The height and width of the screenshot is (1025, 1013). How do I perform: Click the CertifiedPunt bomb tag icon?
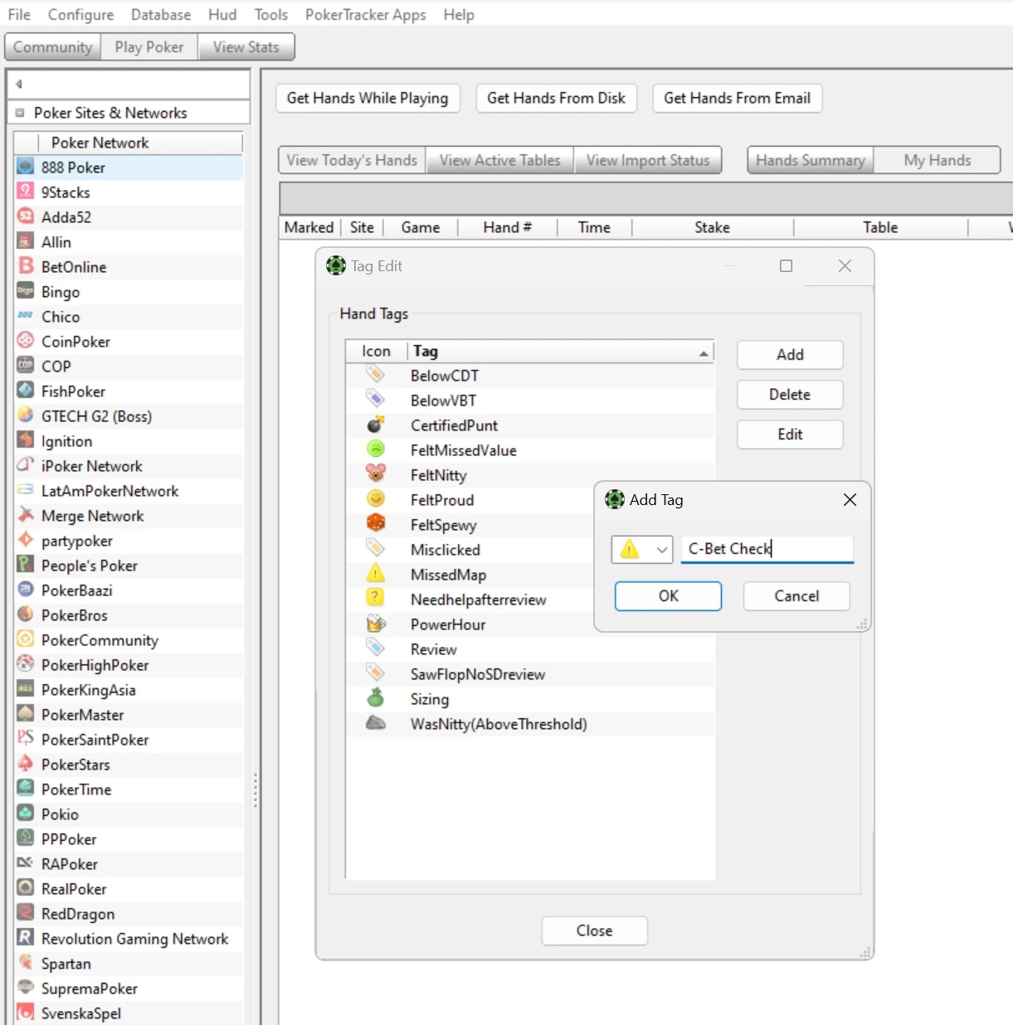[x=376, y=425]
